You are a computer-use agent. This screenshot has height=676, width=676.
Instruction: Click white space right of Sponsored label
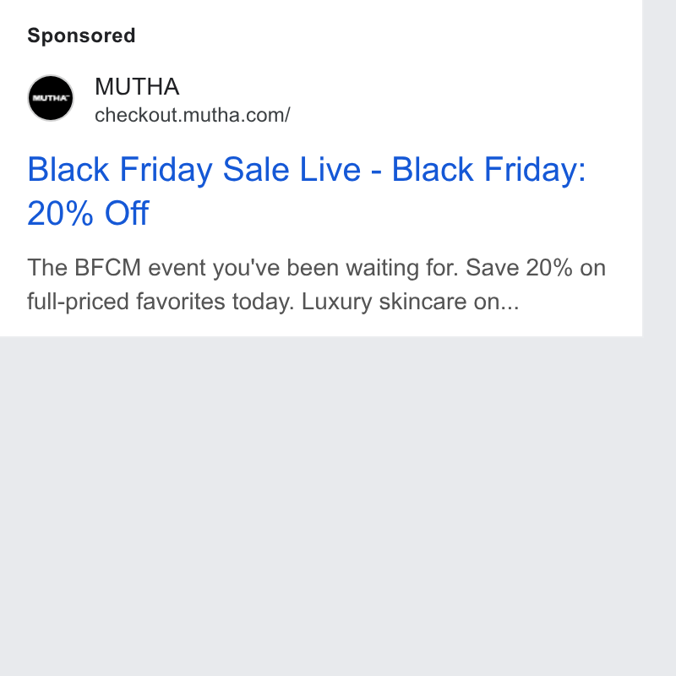click(388, 35)
